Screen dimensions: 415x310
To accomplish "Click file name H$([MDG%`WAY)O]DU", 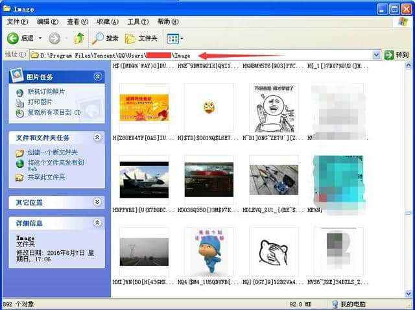I will [144, 66].
